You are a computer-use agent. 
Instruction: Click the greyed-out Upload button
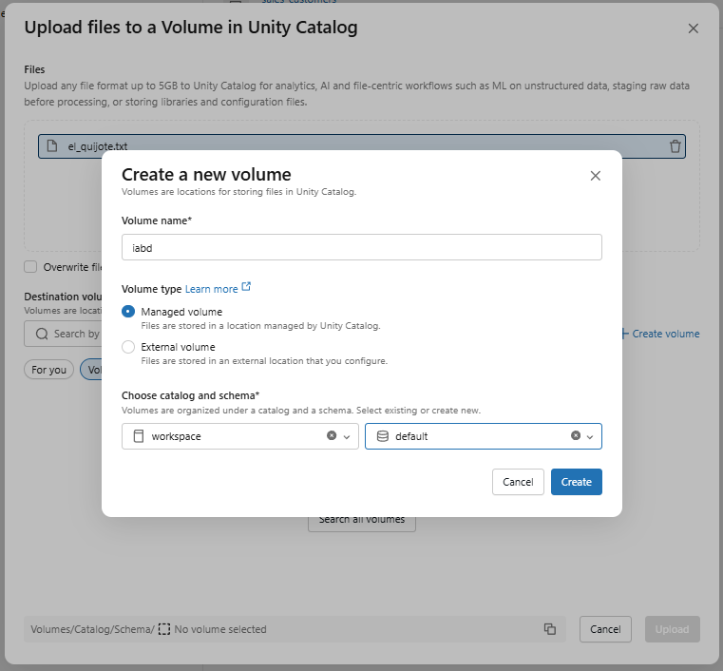[673, 629]
